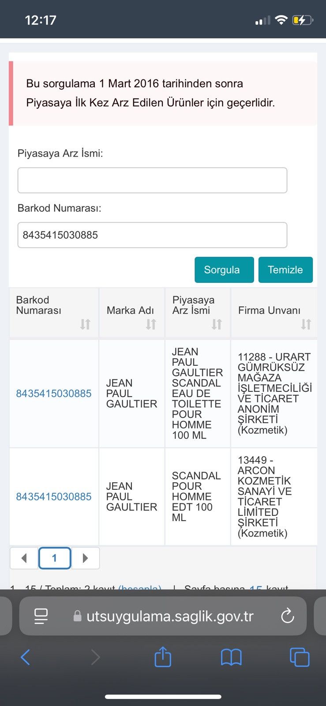Sort table by Barkod Numarası column
This screenshot has width=326, height=706.
[54, 313]
